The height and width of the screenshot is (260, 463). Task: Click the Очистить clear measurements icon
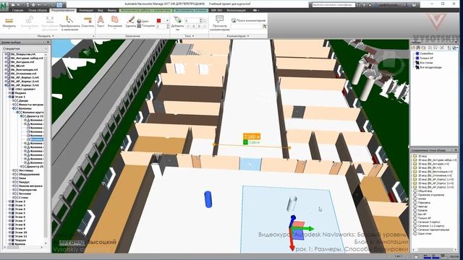[88, 22]
